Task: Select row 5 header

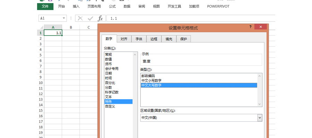Action: click(41, 55)
